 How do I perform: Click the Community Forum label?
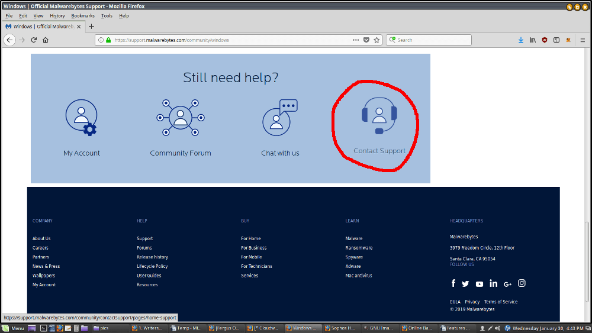point(181,153)
